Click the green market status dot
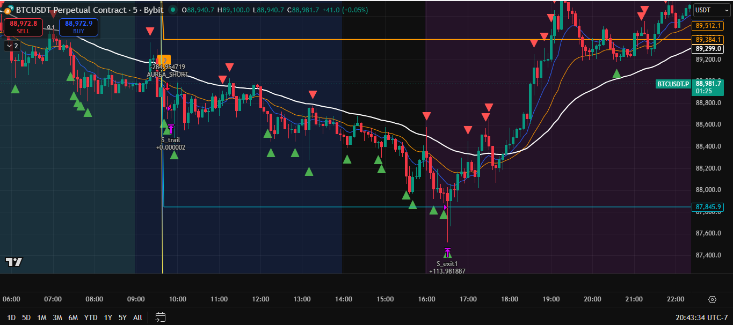 [x=172, y=10]
